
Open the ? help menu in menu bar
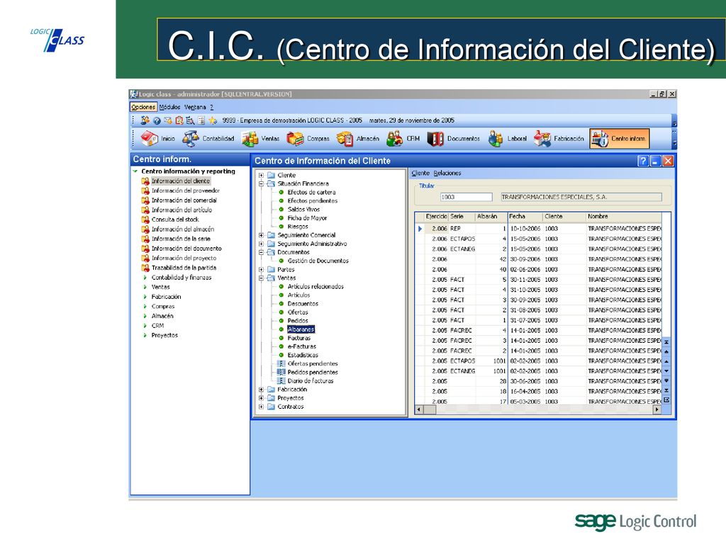(211, 107)
